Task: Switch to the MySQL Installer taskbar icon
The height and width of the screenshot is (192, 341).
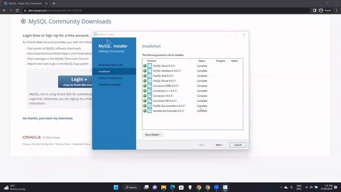Action: click(x=225, y=187)
